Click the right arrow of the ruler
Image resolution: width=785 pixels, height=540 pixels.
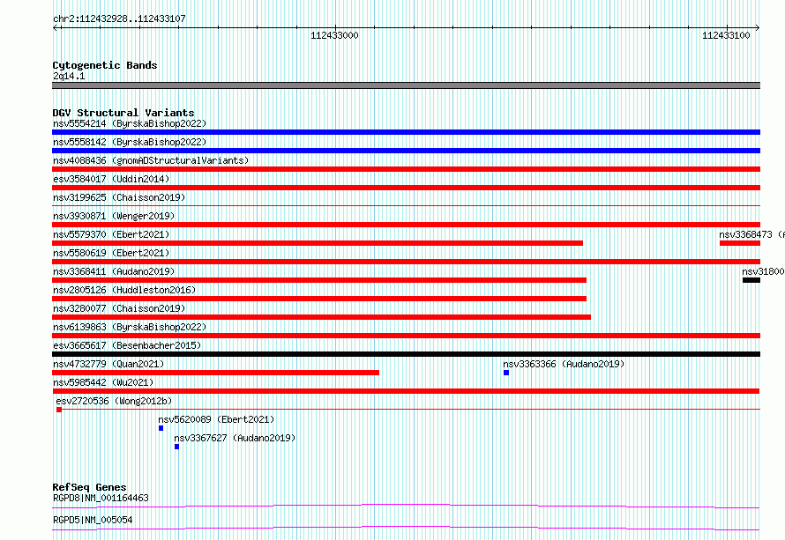(x=757, y=27)
